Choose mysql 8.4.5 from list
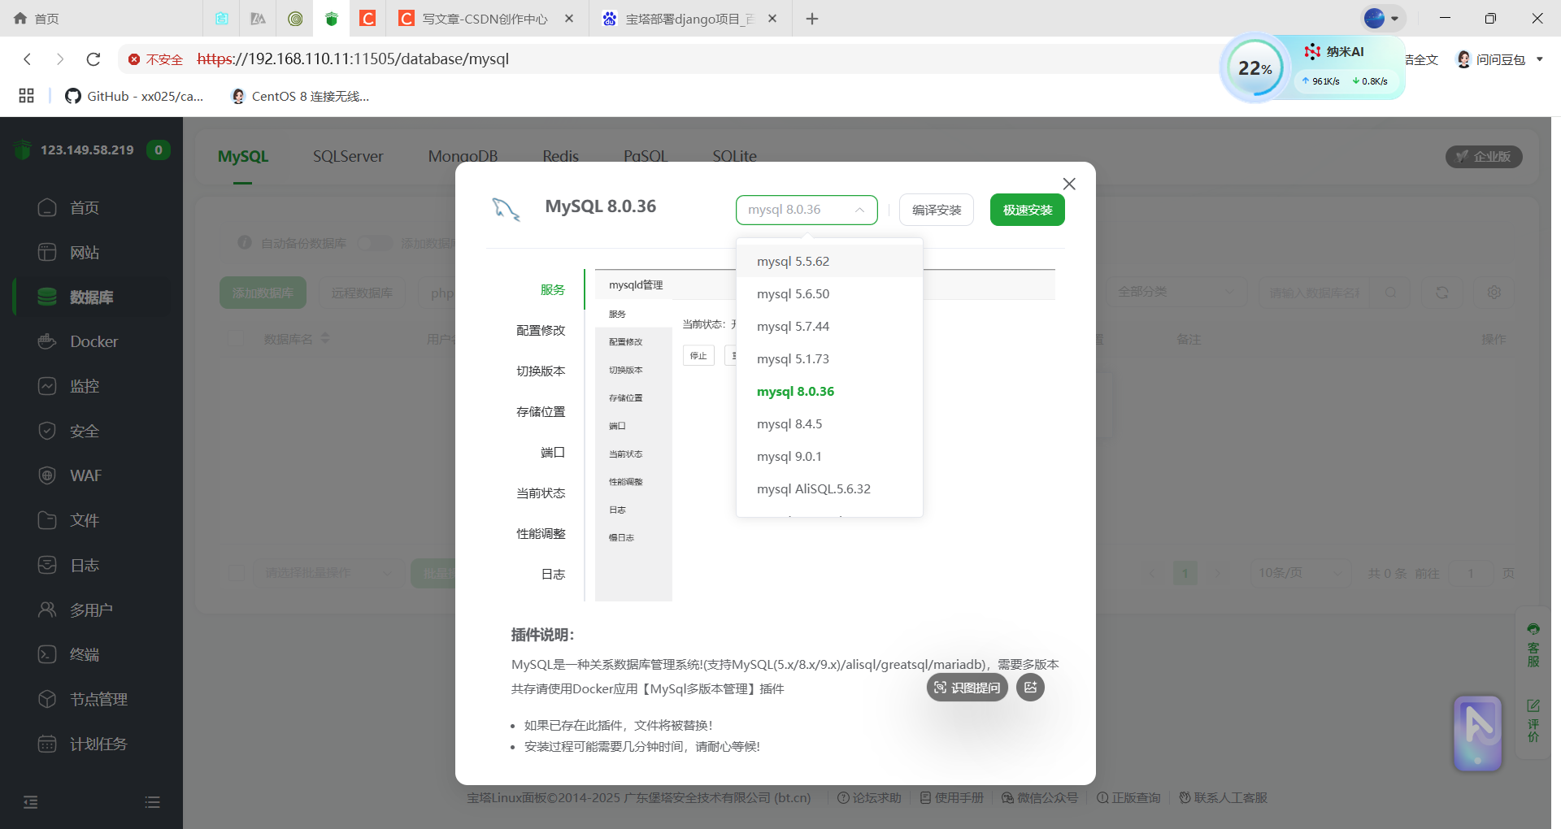This screenshot has height=829, width=1561. pos(829,423)
